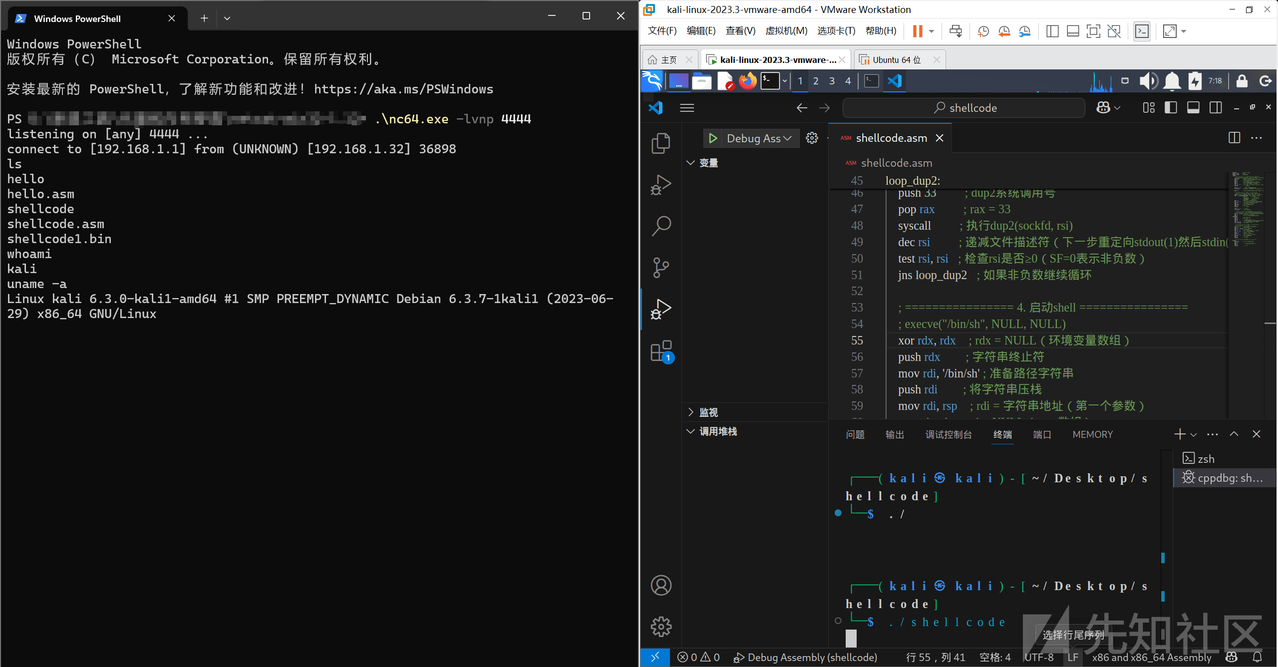The width and height of the screenshot is (1278, 667).
Task: Open the 虚拟机(M) menu in VMware
Action: (786, 31)
